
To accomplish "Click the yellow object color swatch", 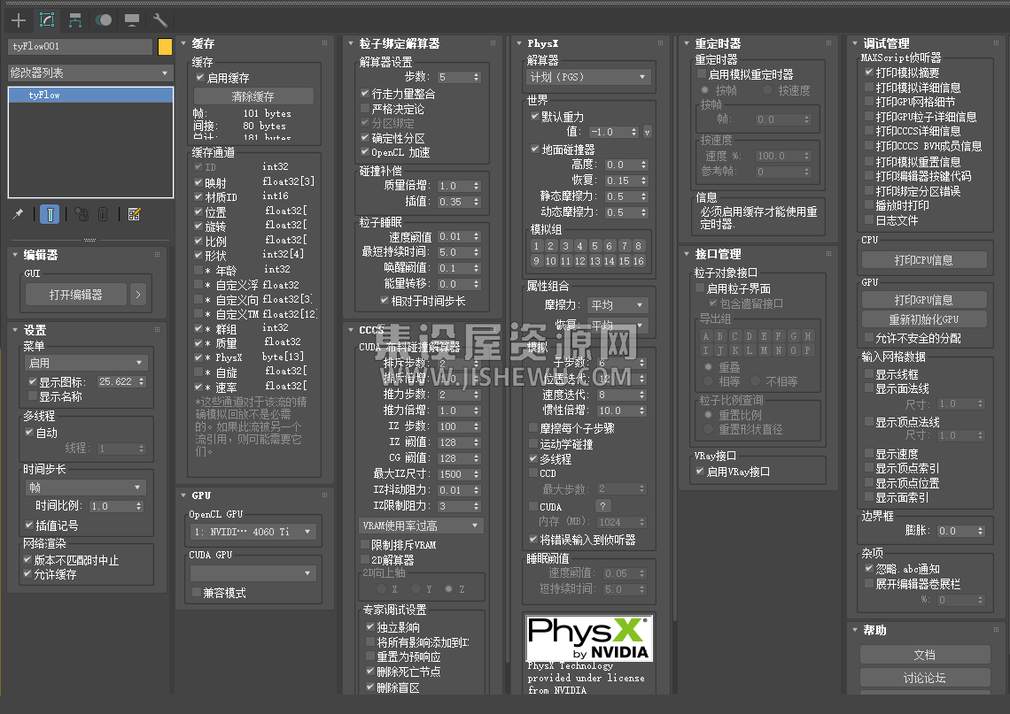I will pyautogui.click(x=165, y=47).
